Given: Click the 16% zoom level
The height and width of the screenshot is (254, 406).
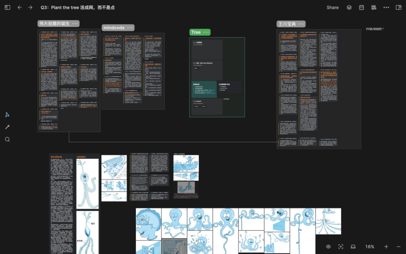Looking at the screenshot, I should (x=370, y=246).
